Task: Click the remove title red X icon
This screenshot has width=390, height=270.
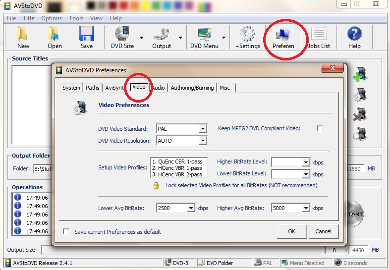Action: (x=360, y=114)
